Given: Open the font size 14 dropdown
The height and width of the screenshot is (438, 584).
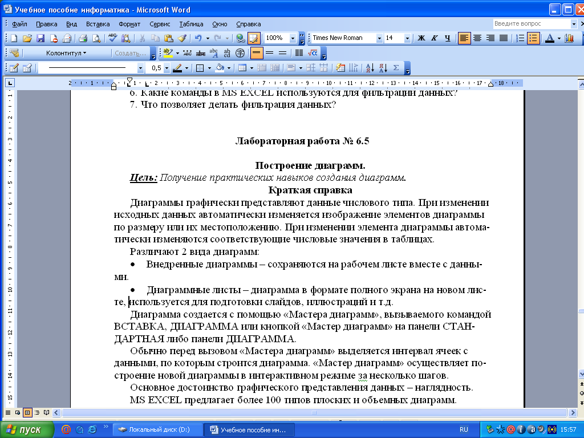Looking at the screenshot, I should tap(407, 38).
